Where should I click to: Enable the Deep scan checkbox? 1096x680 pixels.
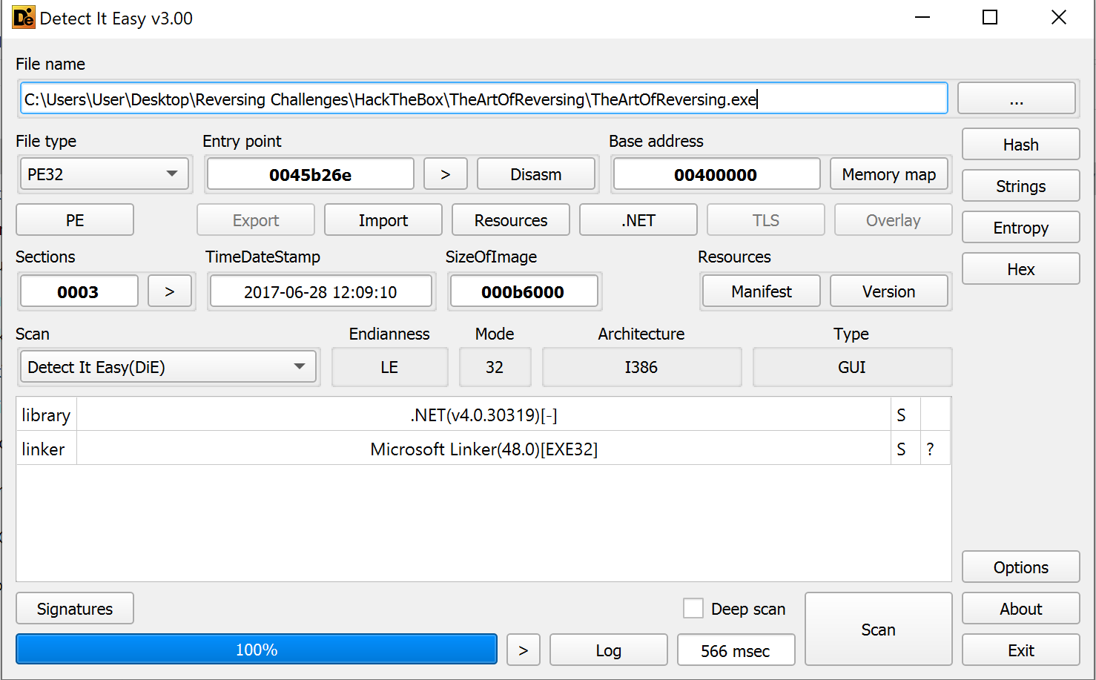693,608
